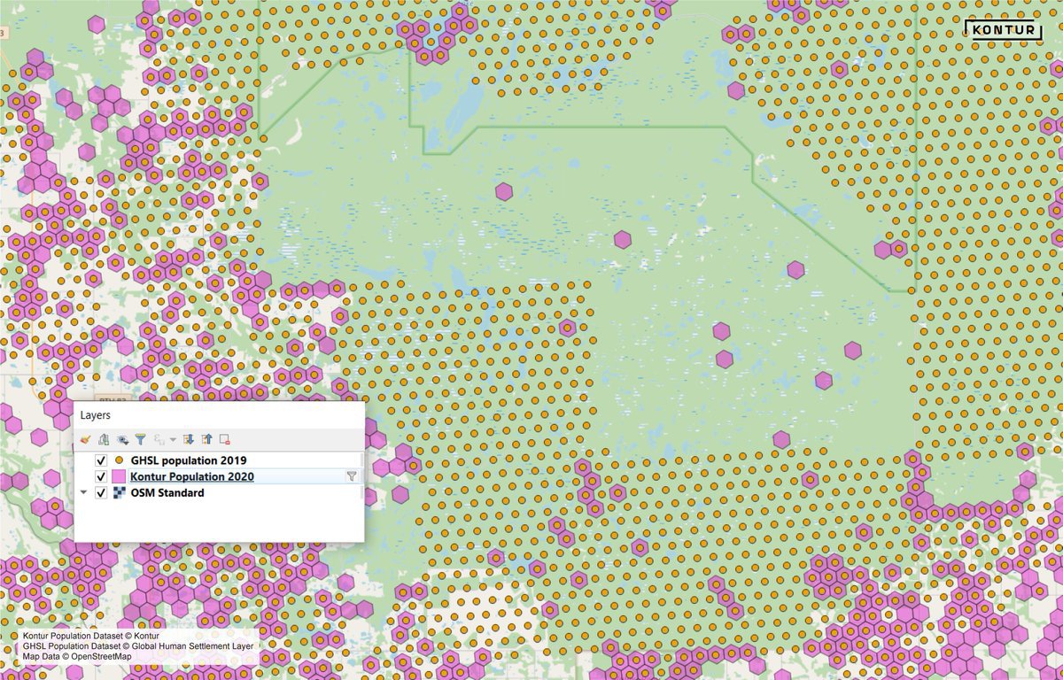This screenshot has width=1063, height=680.
Task: Uncheck the GHSL population 2019 layer
Action: tap(101, 460)
